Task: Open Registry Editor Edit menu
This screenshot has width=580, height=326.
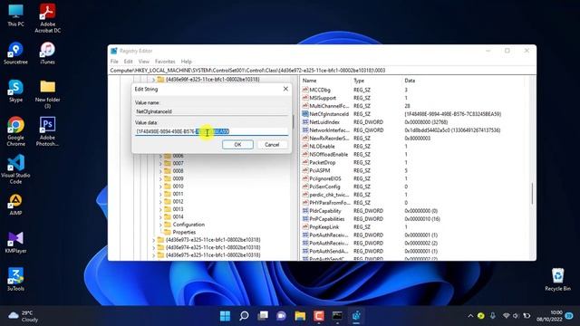Action: (128, 62)
